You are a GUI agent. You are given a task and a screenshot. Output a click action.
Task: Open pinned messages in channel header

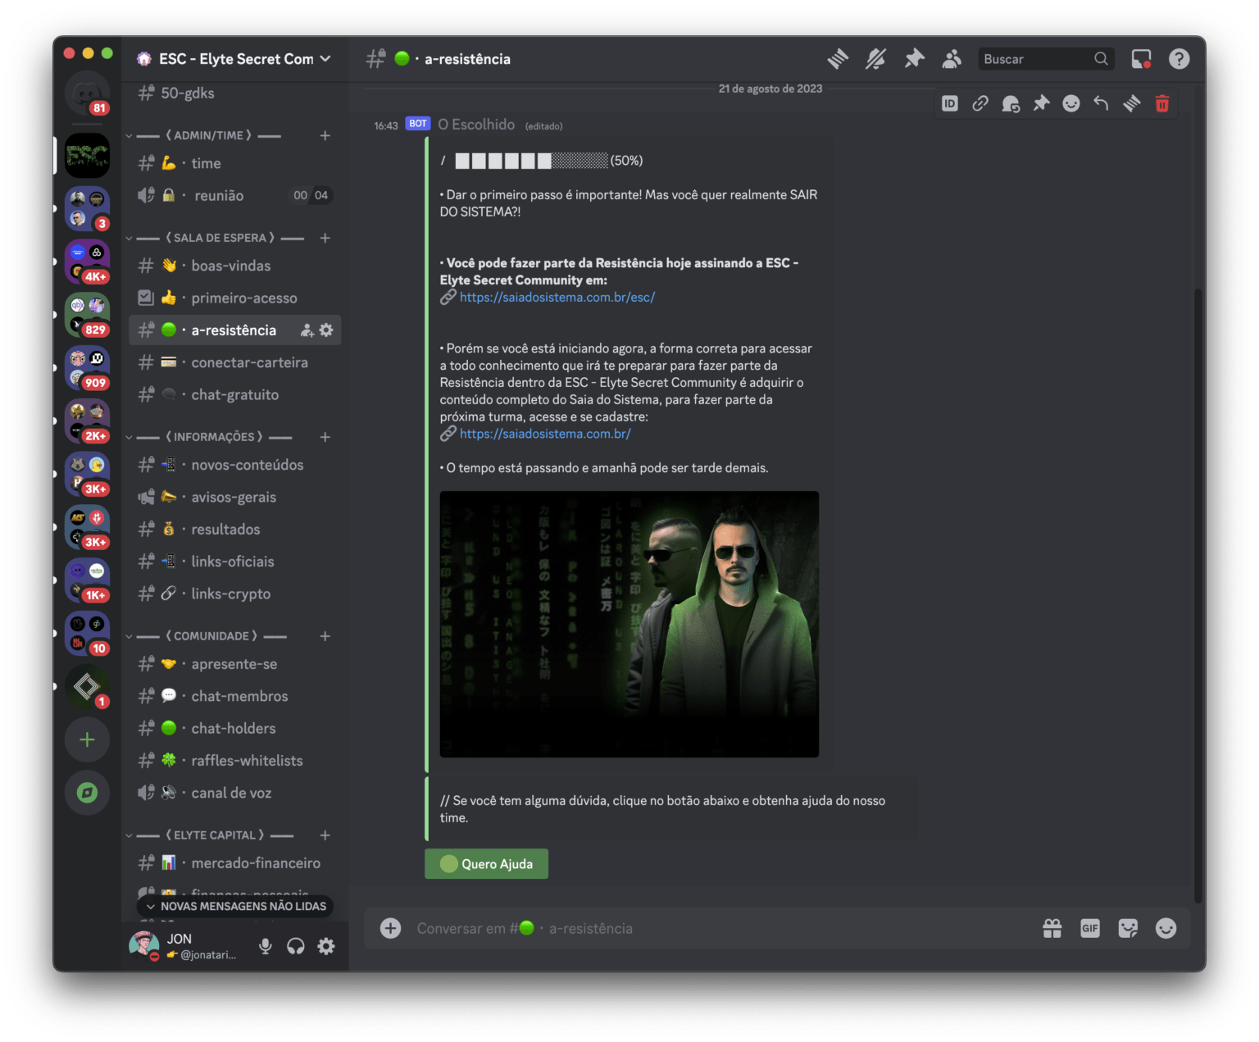point(914,59)
